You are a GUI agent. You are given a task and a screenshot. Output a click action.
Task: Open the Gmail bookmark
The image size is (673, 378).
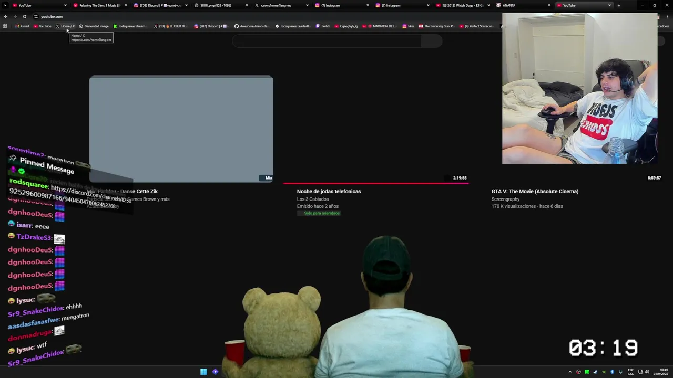(22, 26)
